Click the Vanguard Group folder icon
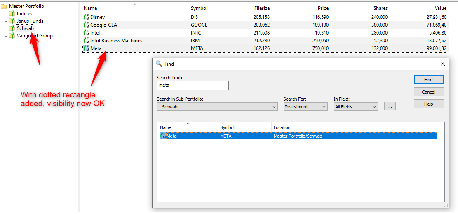The image size is (458, 214). point(12,36)
